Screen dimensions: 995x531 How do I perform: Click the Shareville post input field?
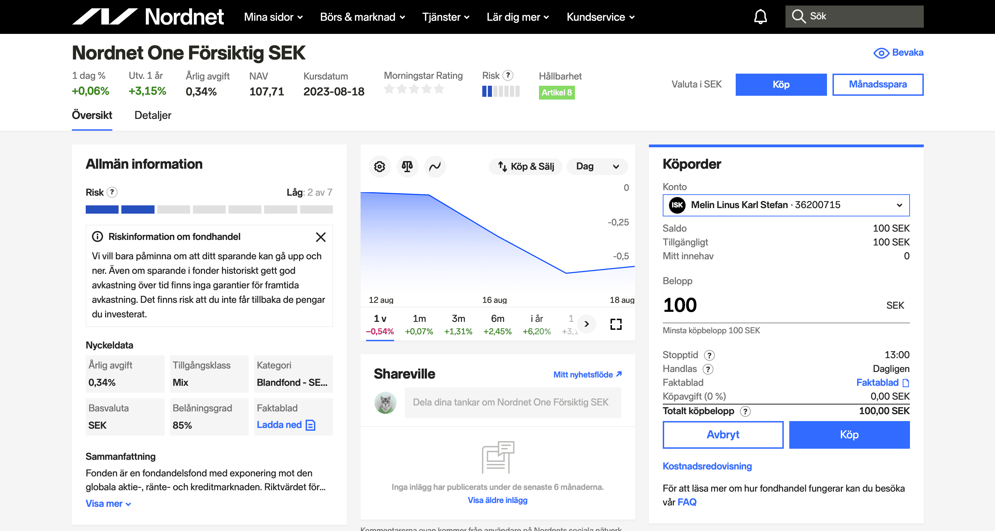(512, 402)
